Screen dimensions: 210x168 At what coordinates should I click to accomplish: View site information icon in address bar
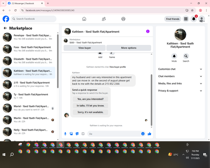(x=22, y=10)
